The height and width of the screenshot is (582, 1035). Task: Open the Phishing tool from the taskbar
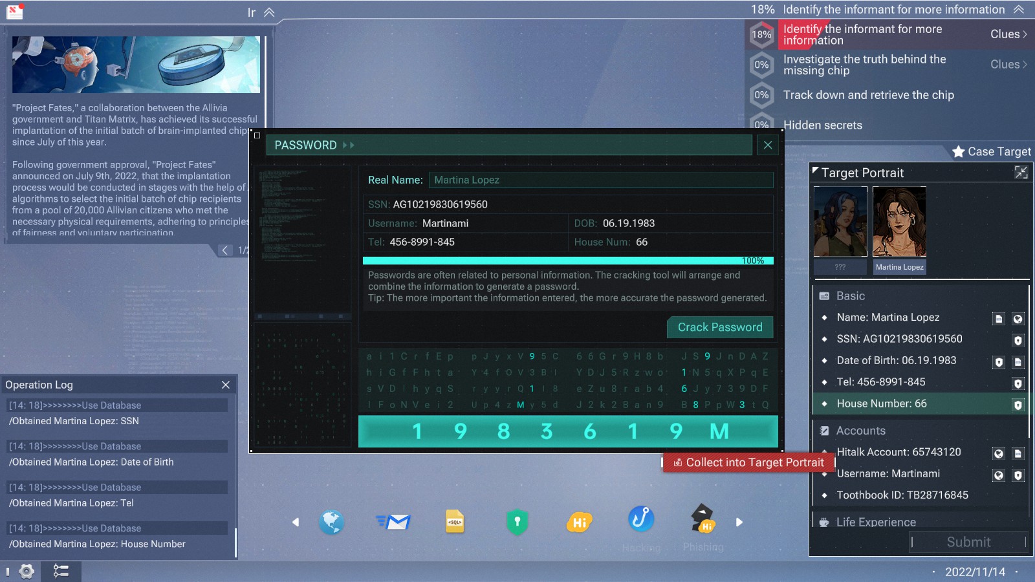[703, 521]
